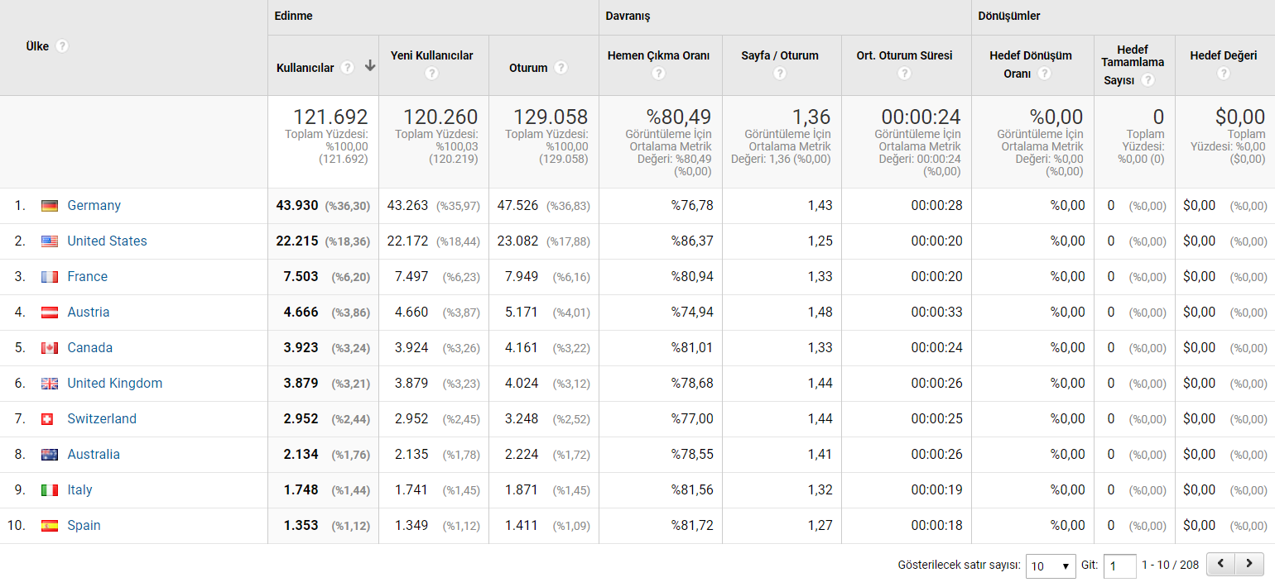Click help icon under Sayfa / Oturum
This screenshot has width=1275, height=587.
pyautogui.click(x=779, y=74)
